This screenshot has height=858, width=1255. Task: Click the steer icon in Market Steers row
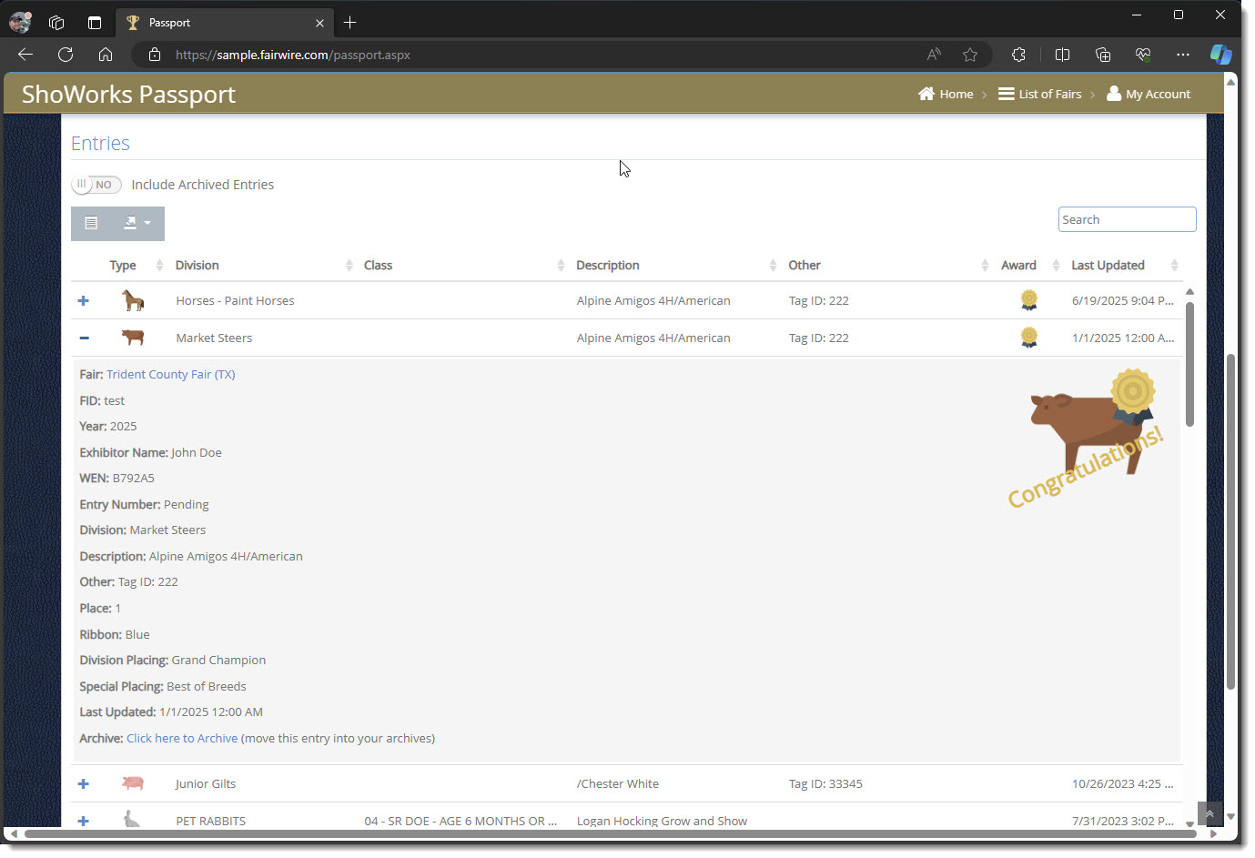(133, 338)
